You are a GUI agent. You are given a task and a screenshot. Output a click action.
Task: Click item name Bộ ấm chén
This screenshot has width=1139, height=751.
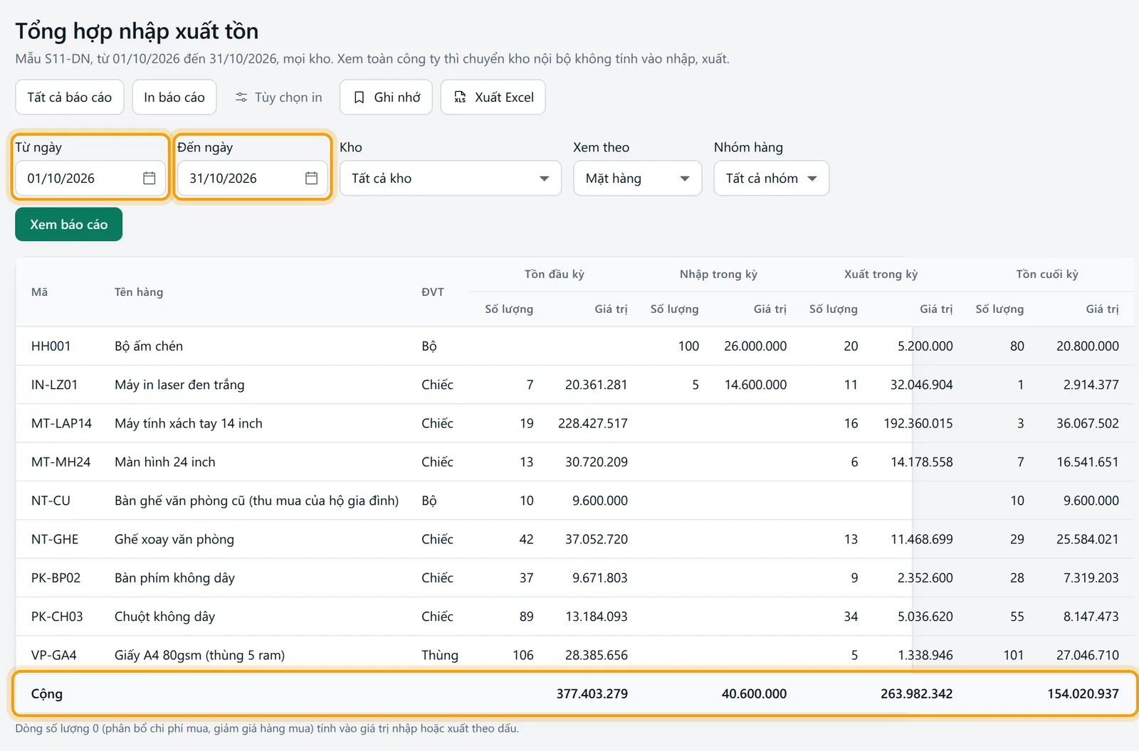point(149,346)
